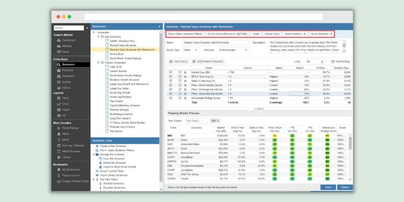The height and width of the screenshot is (202, 404).
Task: Uncheck the Market Cap criterion checkbox
Action: [171, 72]
